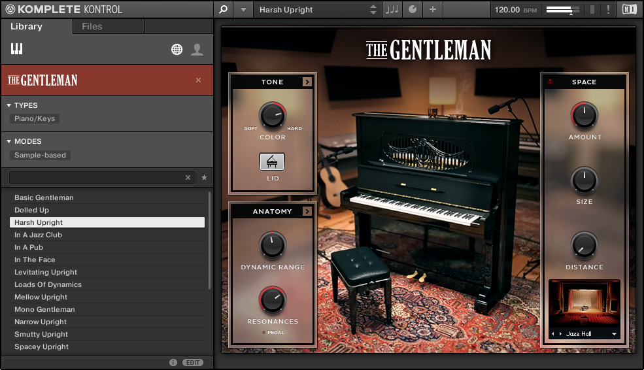Expand the TONE panel arrow

click(307, 82)
